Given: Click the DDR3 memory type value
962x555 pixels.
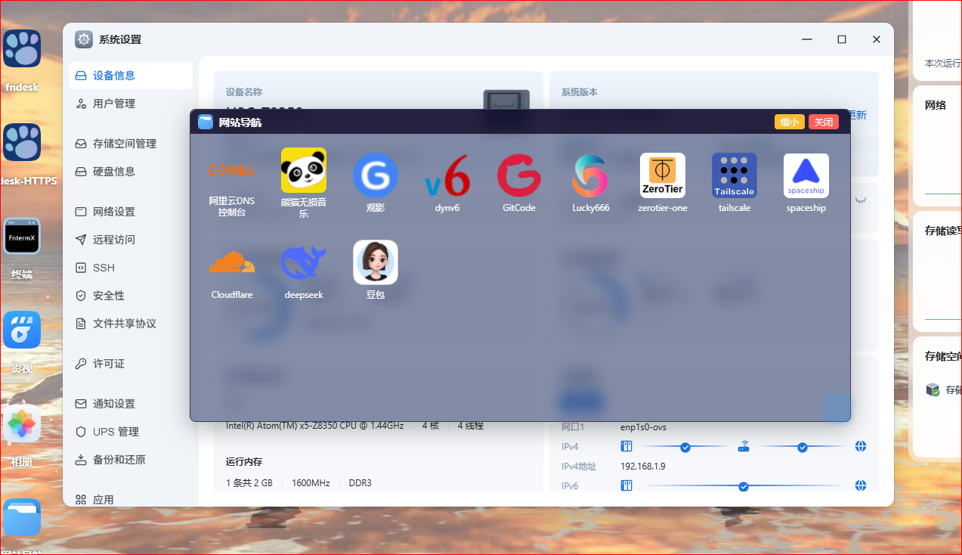Looking at the screenshot, I should [x=360, y=483].
